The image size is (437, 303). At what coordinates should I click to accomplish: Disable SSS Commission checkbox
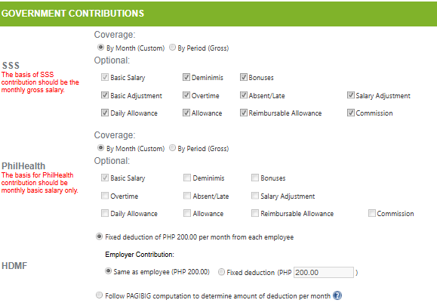pyautogui.click(x=351, y=113)
